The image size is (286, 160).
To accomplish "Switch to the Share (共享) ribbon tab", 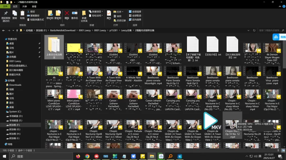I will (x=25, y=6).
